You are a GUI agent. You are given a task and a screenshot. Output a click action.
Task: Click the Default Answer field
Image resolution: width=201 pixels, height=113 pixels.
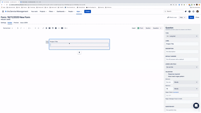pyautogui.click(x=182, y=59)
